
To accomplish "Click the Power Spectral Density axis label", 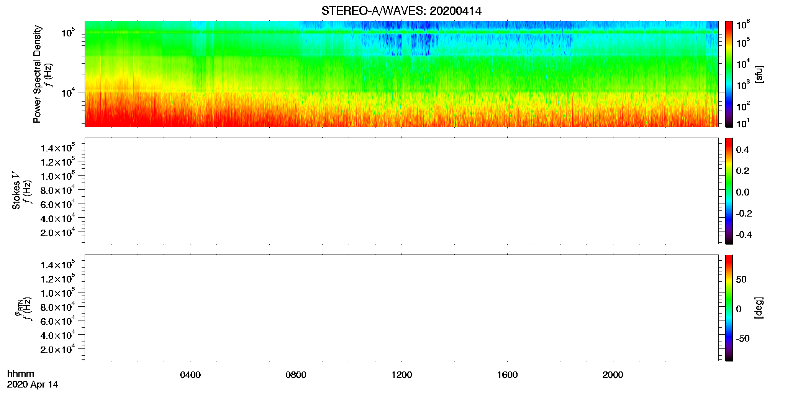I will coord(37,74).
